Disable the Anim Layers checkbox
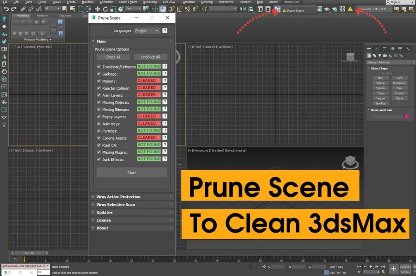The height and width of the screenshot is (276, 416). coord(99,95)
